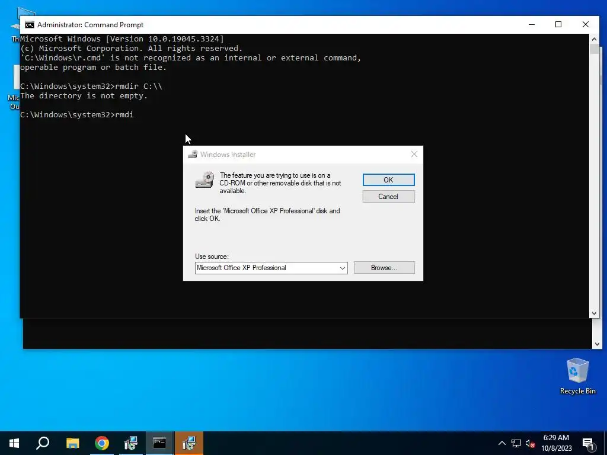Click Command Prompt scrollbar down arrow
Screen dimensions: 607x455
[x=594, y=313]
